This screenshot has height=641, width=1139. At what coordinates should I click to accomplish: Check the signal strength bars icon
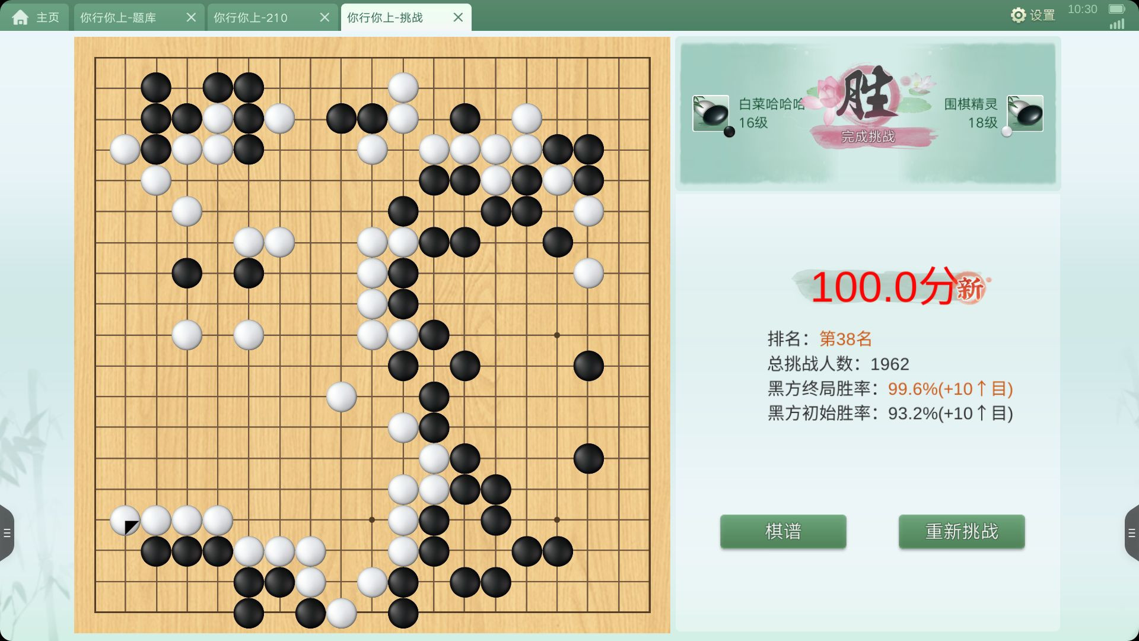(x=1117, y=24)
